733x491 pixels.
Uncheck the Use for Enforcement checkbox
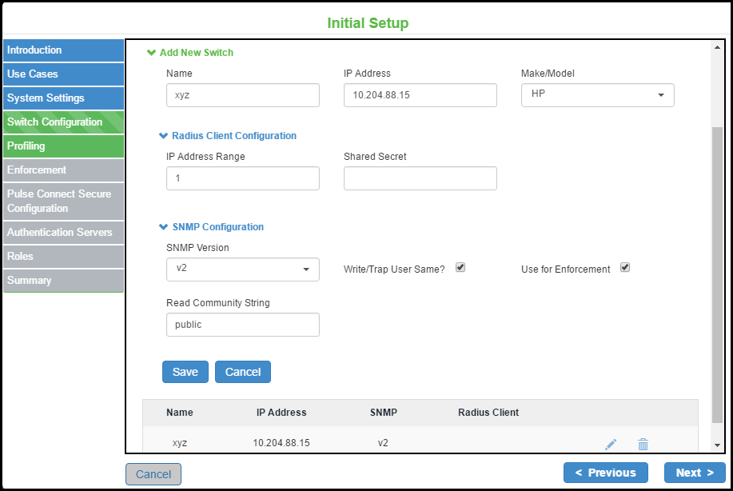(625, 267)
